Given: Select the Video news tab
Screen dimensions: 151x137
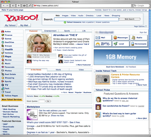Looking at the screenshot, I should [x=81, y=70].
